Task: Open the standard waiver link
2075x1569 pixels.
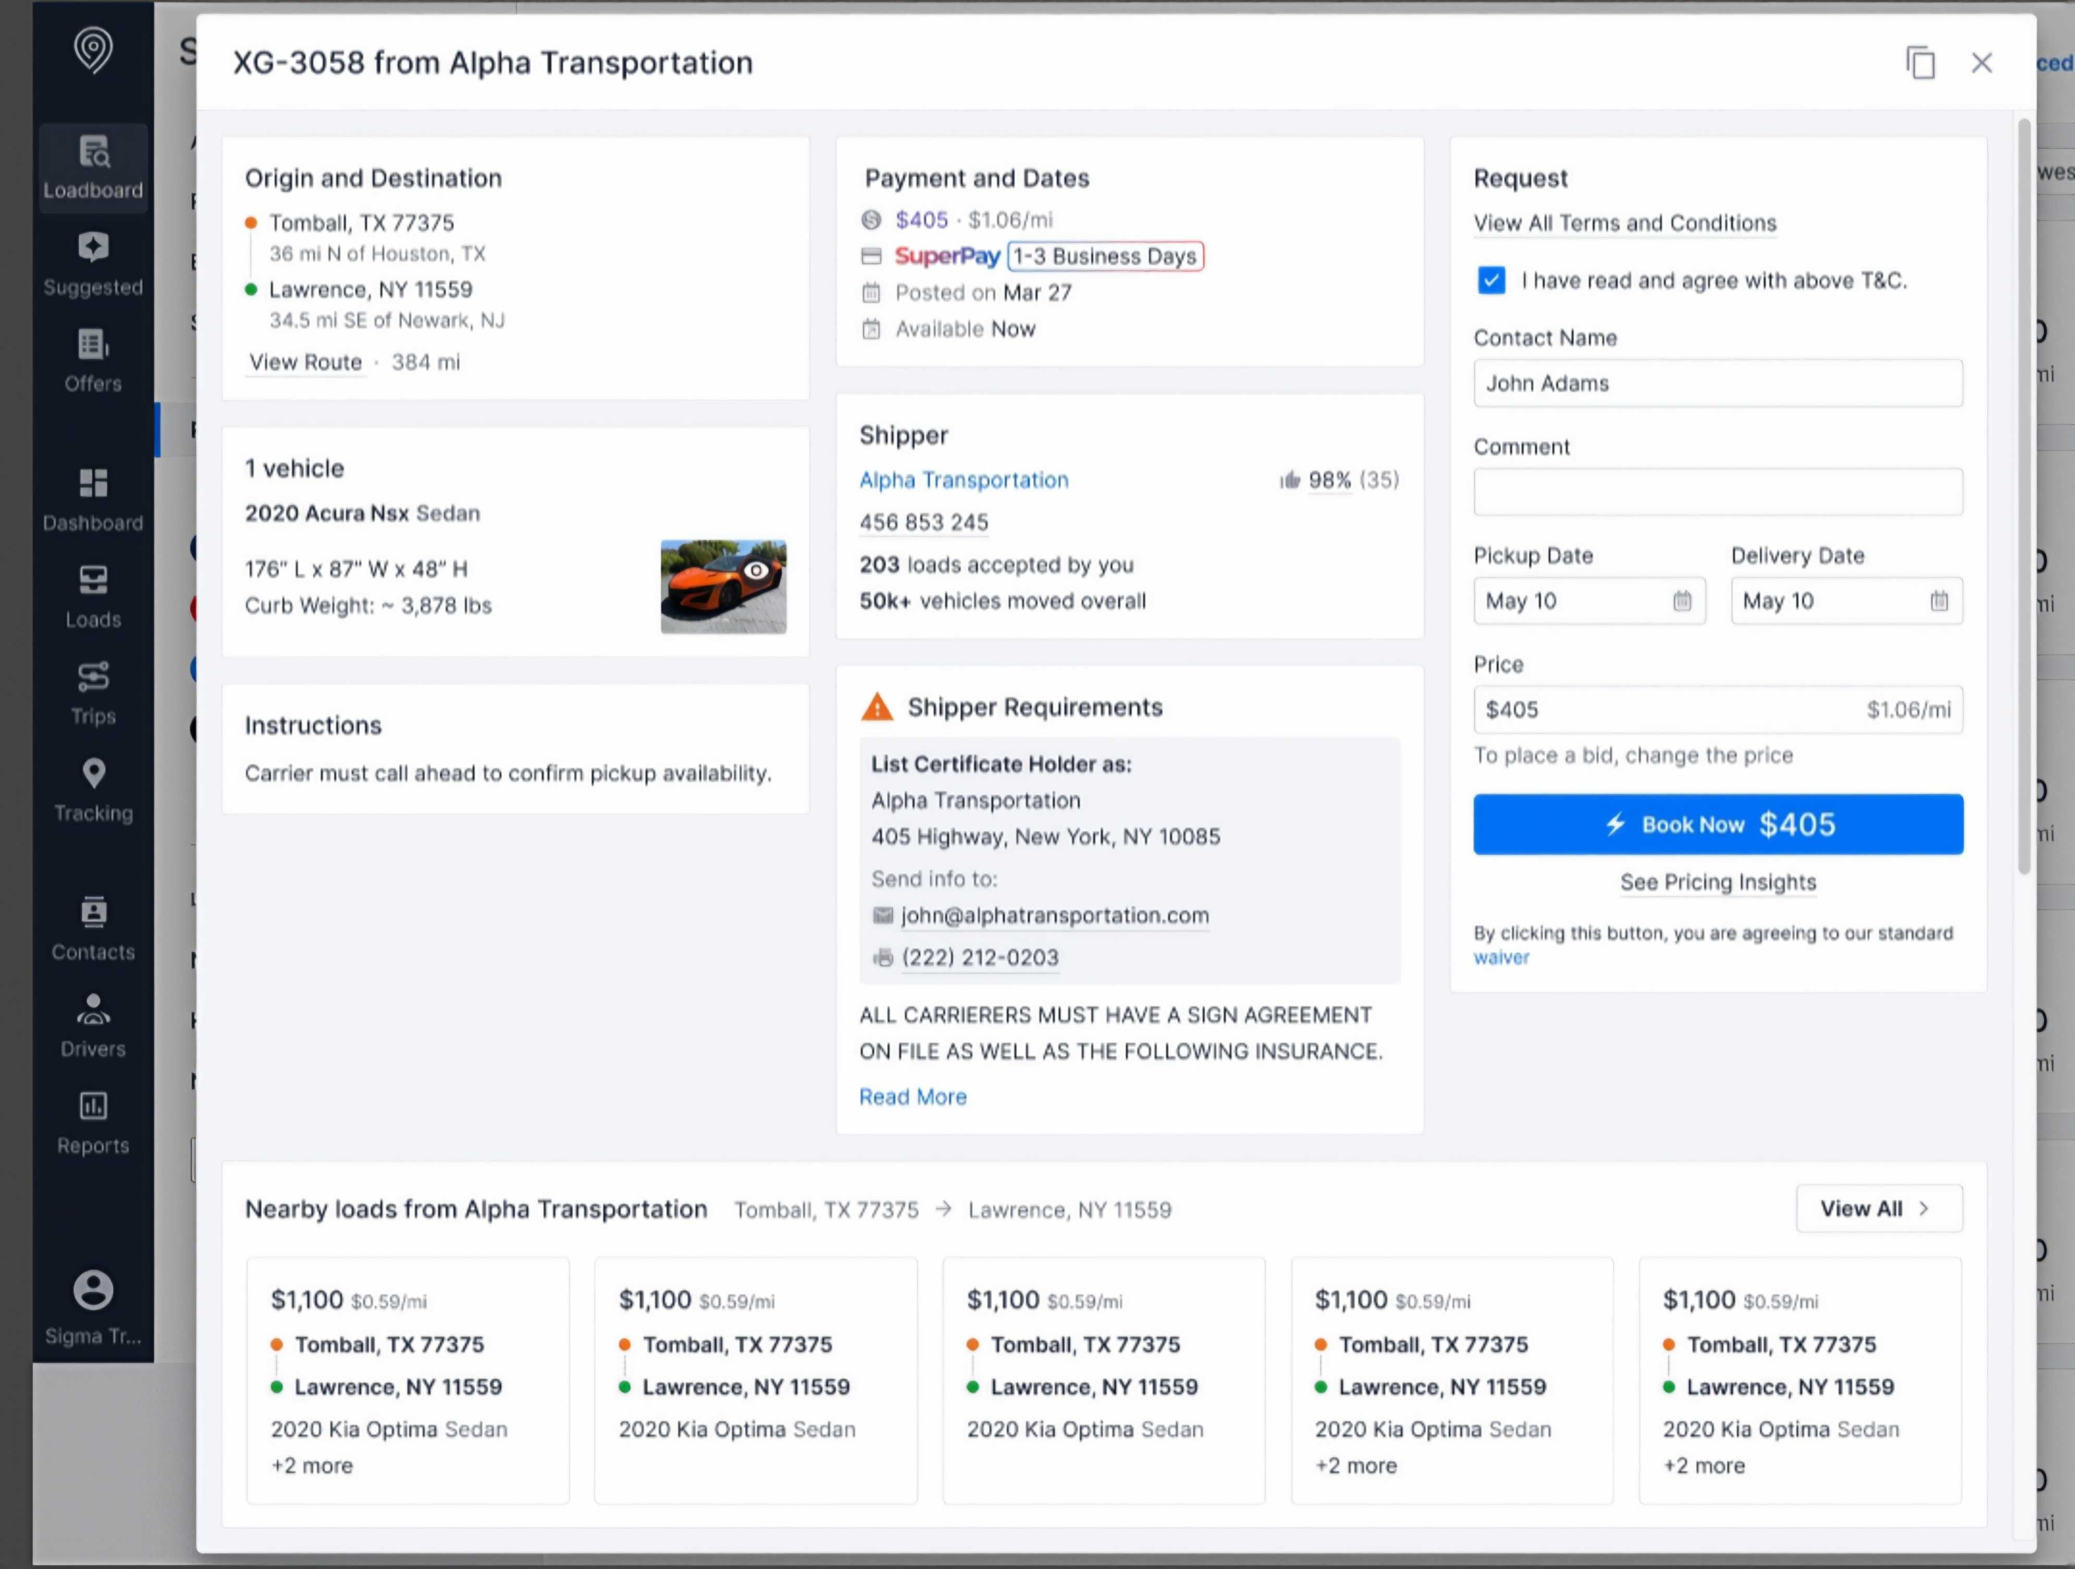Action: coord(1501,957)
